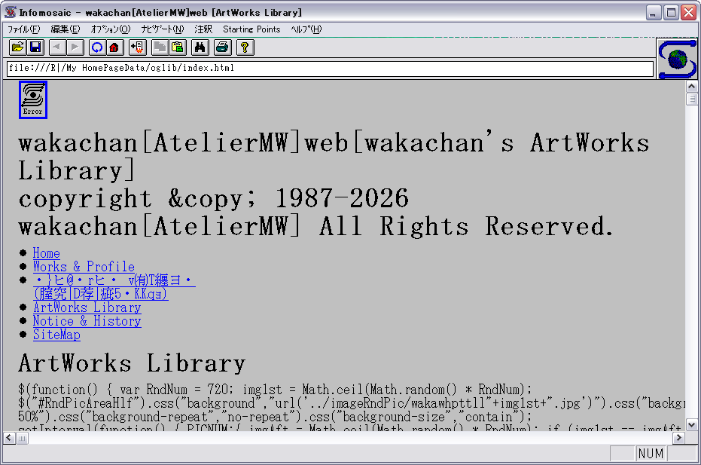The image size is (701, 465).
Task: Open the 注釈 menu
Action: tap(203, 29)
